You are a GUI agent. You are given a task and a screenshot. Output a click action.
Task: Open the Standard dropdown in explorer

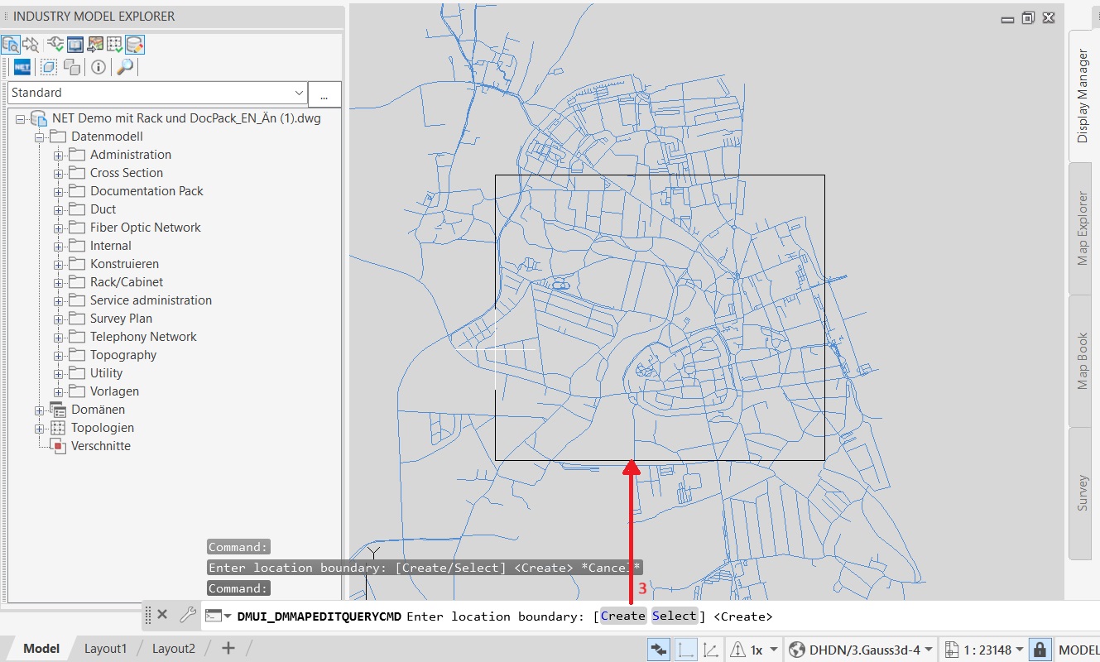point(299,94)
